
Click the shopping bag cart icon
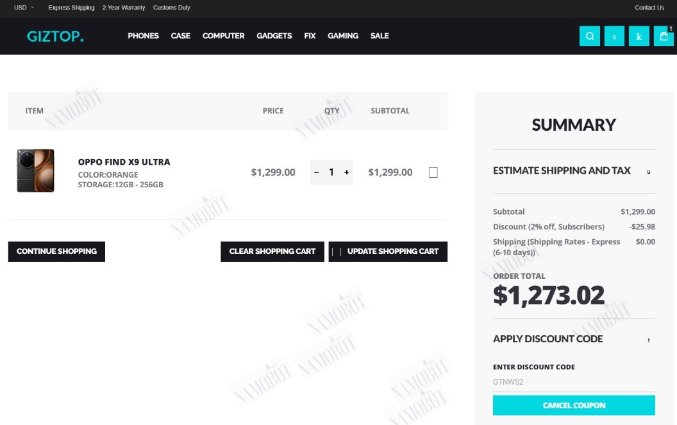664,37
